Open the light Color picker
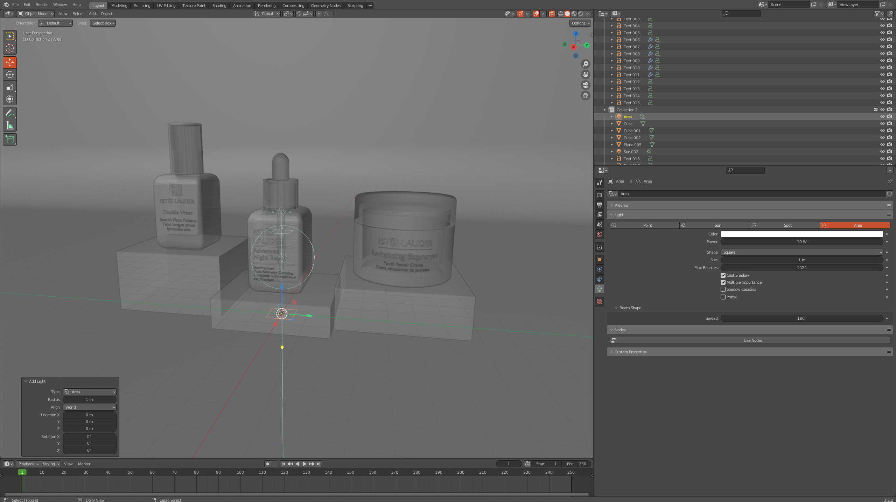896x502 pixels. tap(801, 234)
